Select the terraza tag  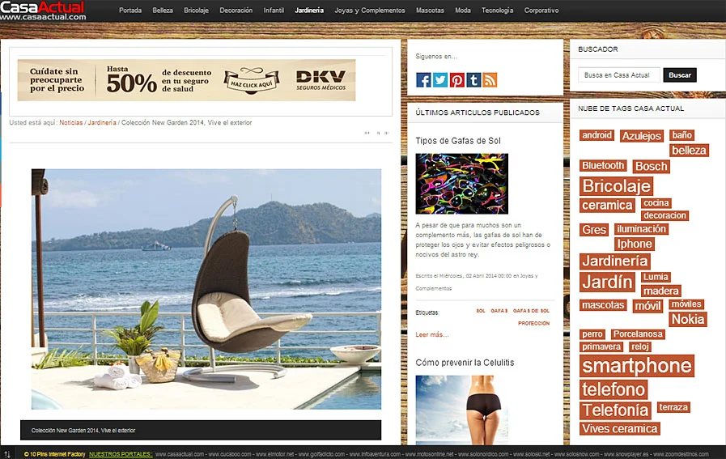coord(673,407)
